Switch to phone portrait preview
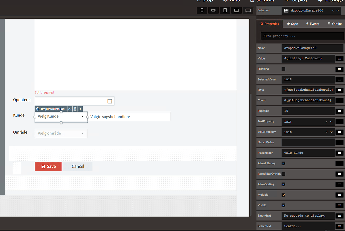 tap(202, 10)
